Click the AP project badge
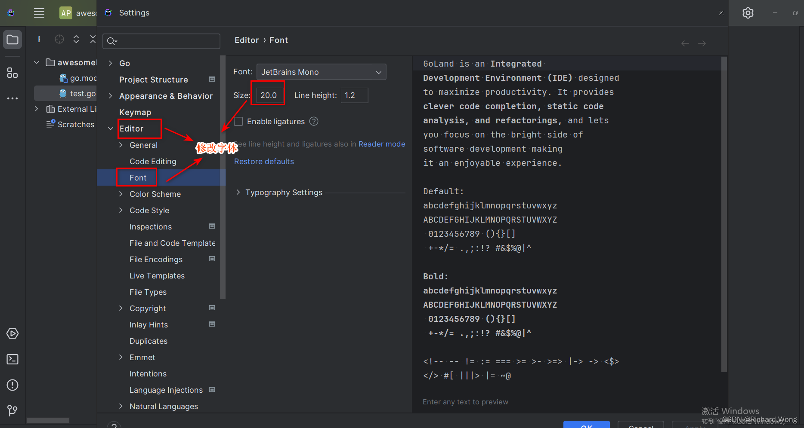 [66, 13]
